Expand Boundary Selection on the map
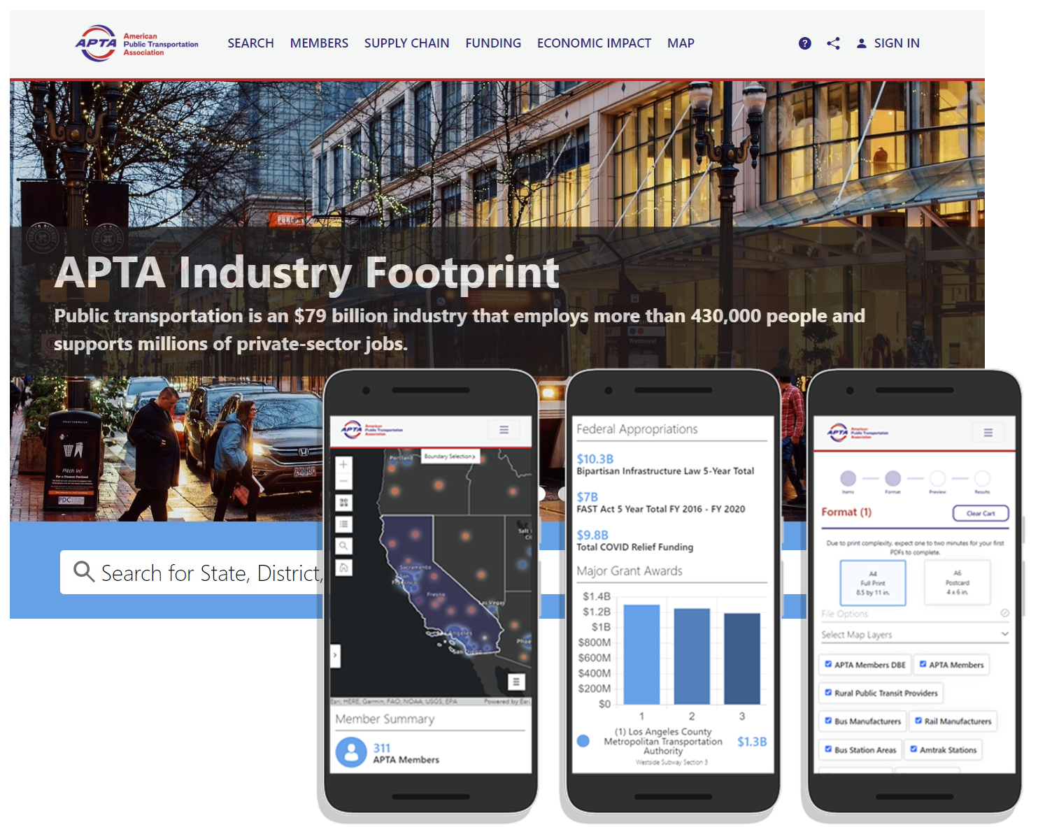 click(x=450, y=456)
